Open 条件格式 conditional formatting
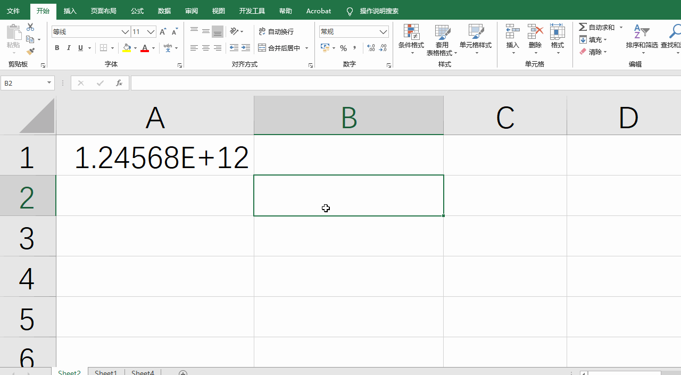The height and width of the screenshot is (375, 681). click(x=411, y=39)
